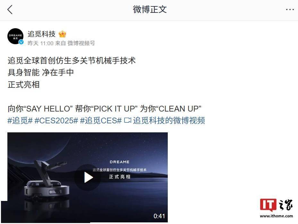
Task: Click the IT之家 watermark logo
Action: click(x=276, y=205)
